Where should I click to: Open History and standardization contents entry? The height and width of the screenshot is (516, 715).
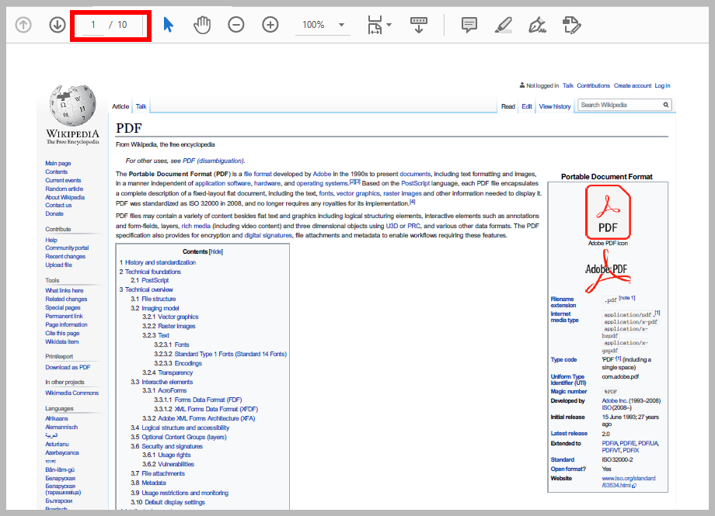point(160,262)
